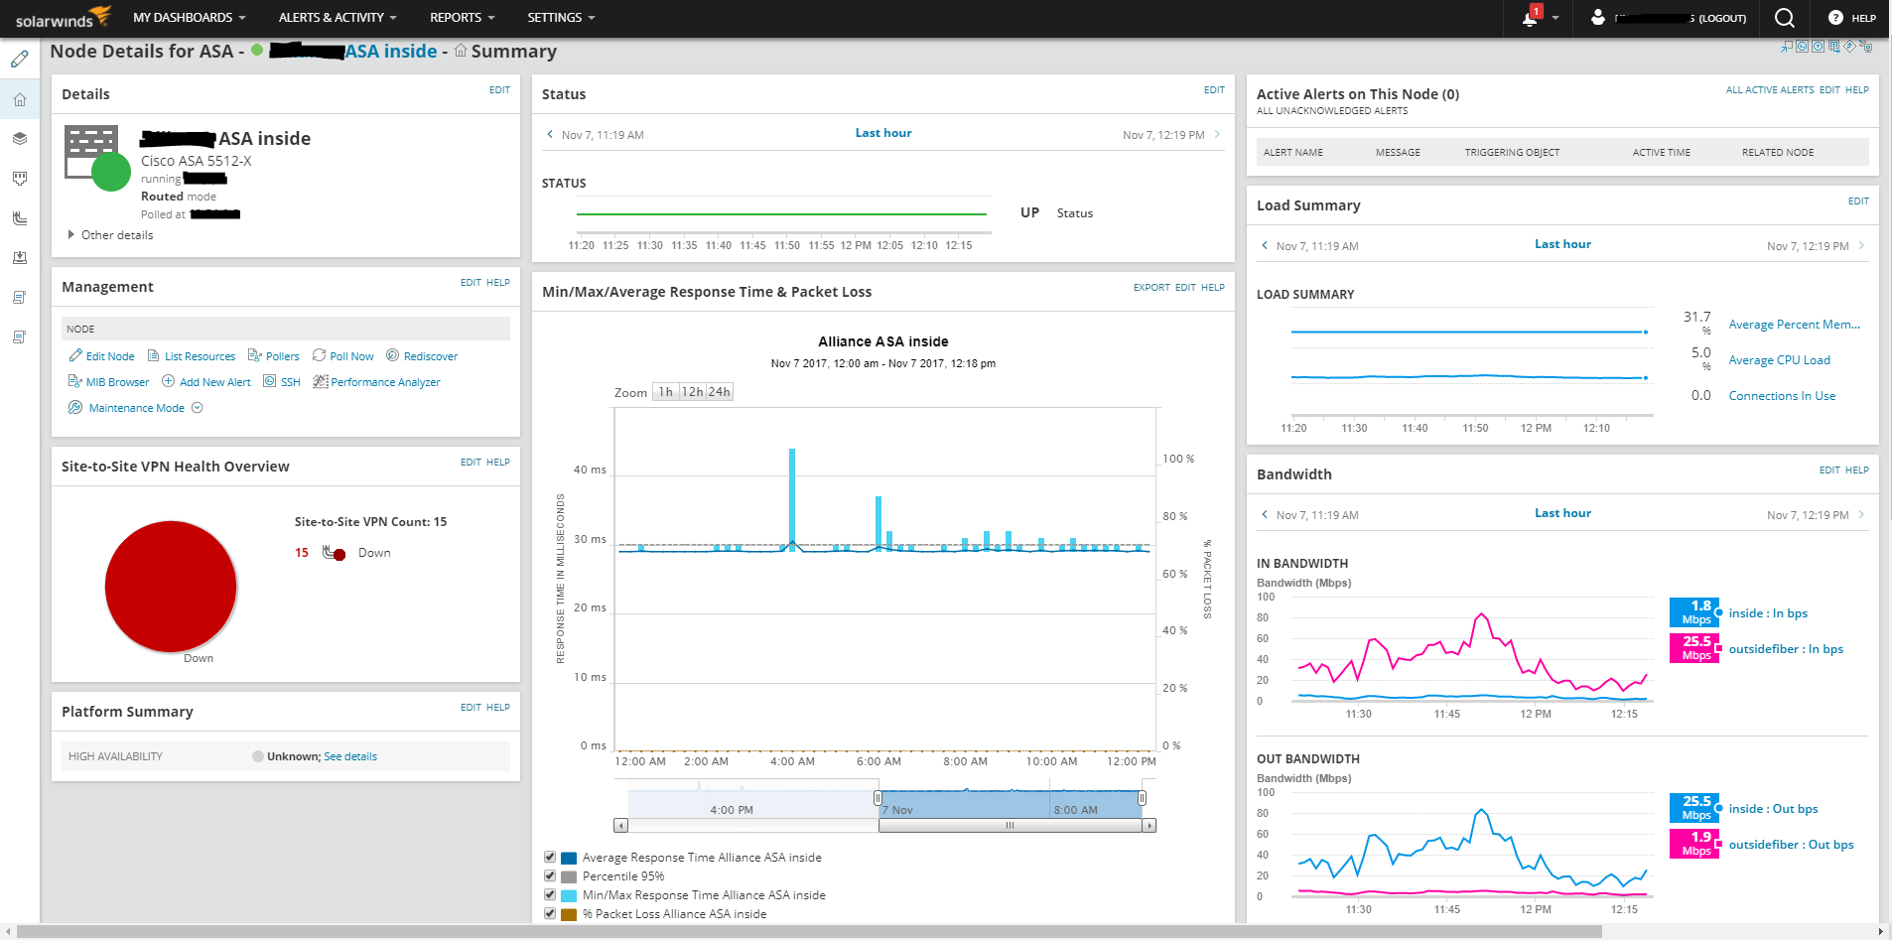Click the Down VPN status icon
Viewport: 1892px width, 940px height.
coord(335,553)
